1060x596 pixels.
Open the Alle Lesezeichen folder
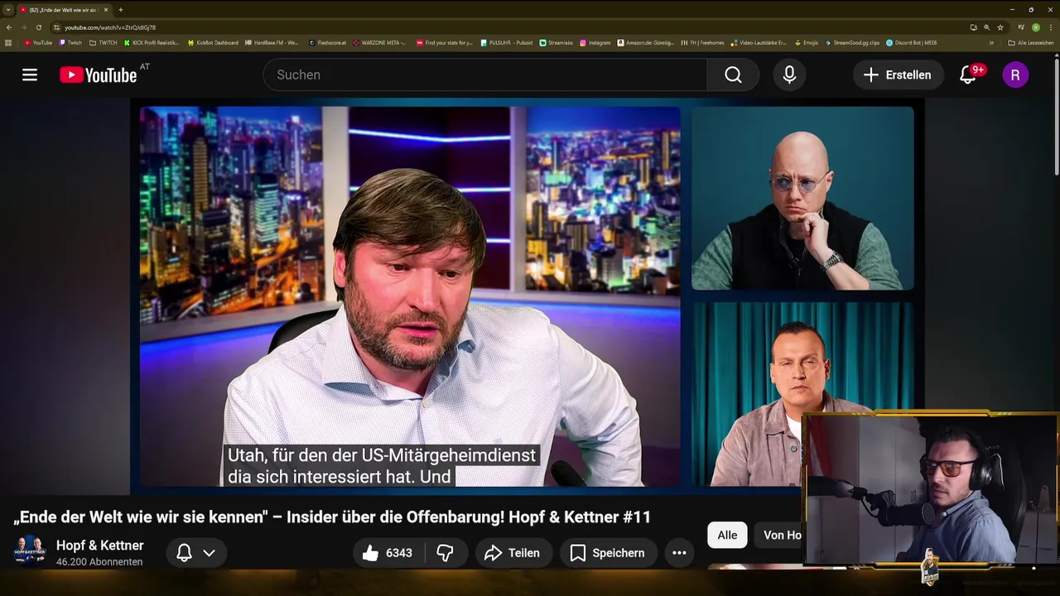point(1030,43)
